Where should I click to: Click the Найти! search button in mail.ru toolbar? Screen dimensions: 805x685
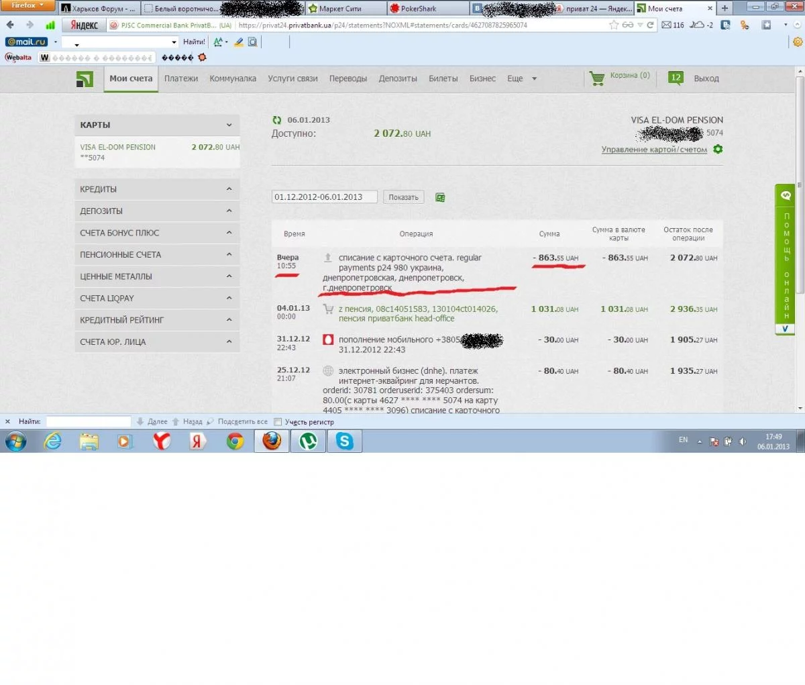[x=195, y=42]
